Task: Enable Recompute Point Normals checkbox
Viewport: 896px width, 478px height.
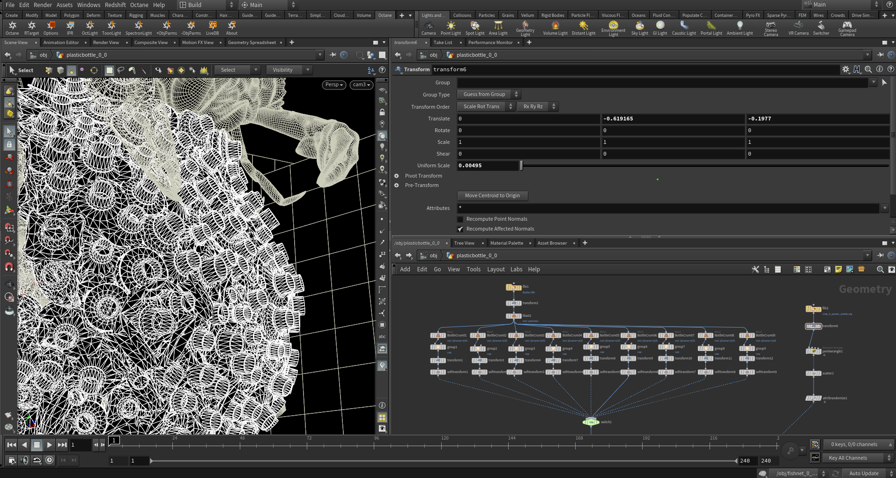Action: [460, 219]
